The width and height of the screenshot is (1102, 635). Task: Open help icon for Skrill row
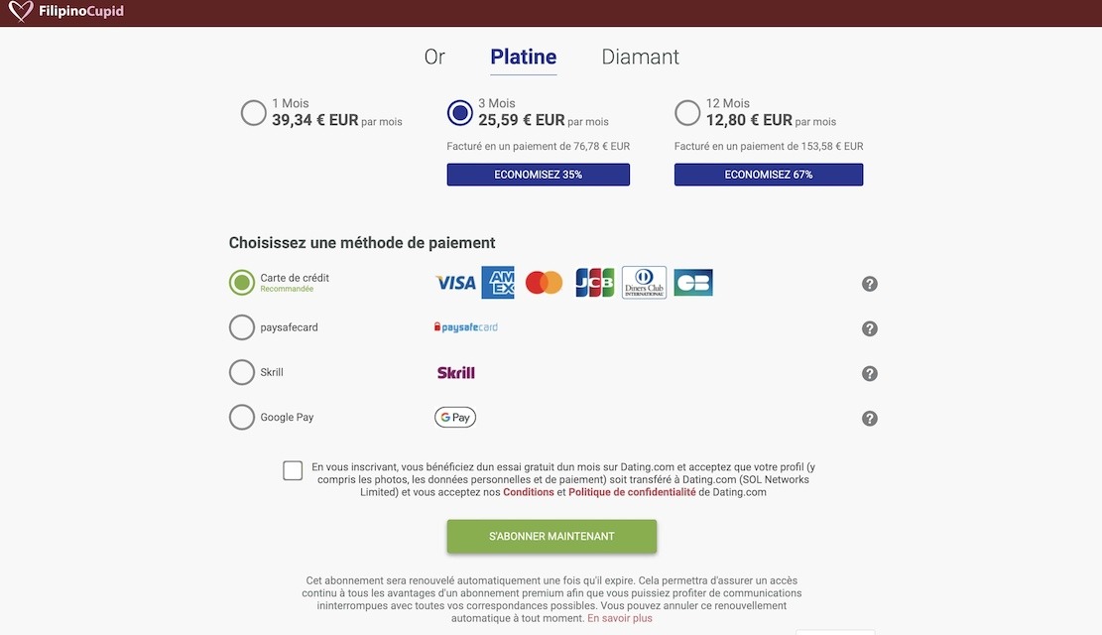pyautogui.click(x=870, y=373)
